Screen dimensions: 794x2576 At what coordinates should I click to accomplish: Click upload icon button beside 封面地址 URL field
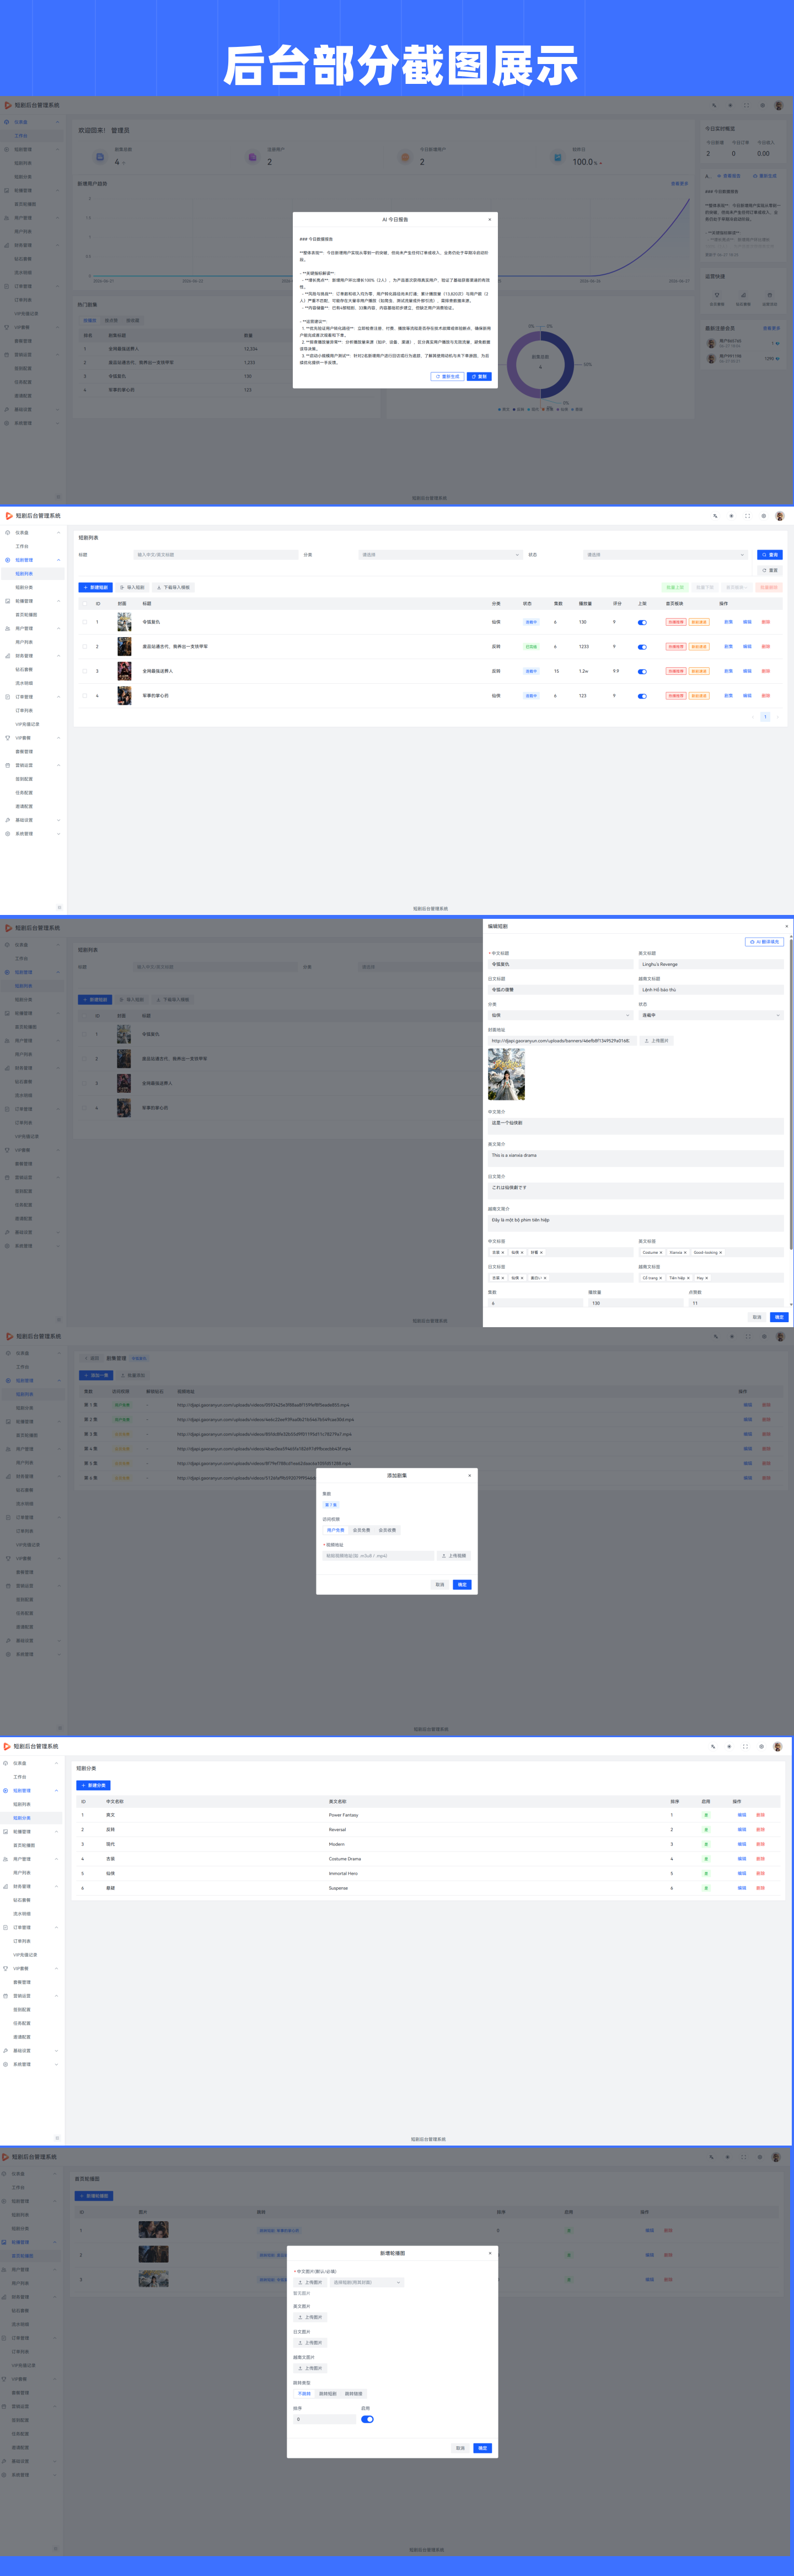(657, 1040)
